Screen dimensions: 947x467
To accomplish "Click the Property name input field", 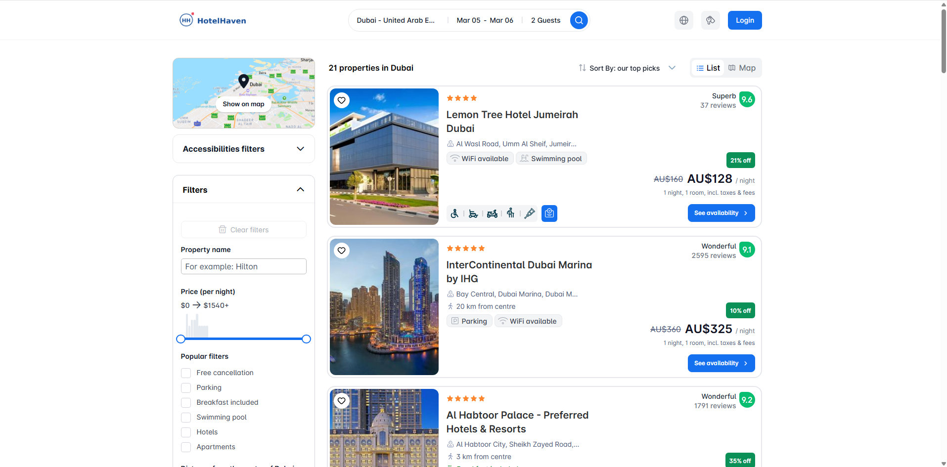I will 243,266.
